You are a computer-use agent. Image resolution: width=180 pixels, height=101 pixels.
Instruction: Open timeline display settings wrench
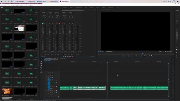tap(55, 62)
